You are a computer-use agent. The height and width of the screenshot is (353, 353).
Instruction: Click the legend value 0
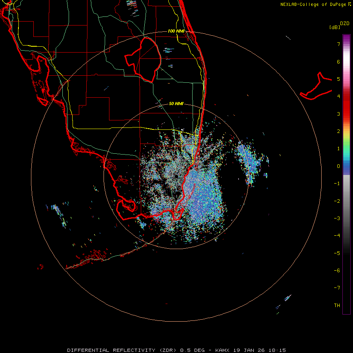tap(338, 166)
